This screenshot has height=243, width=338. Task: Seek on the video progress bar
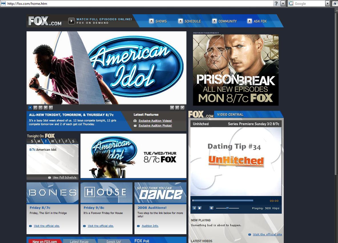tap(223, 201)
